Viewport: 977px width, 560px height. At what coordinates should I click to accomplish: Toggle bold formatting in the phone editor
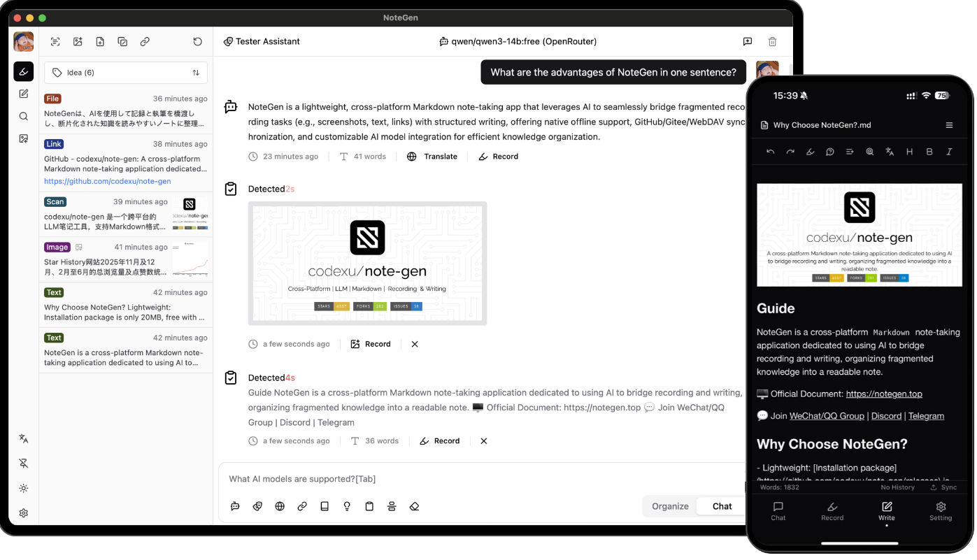tap(929, 152)
